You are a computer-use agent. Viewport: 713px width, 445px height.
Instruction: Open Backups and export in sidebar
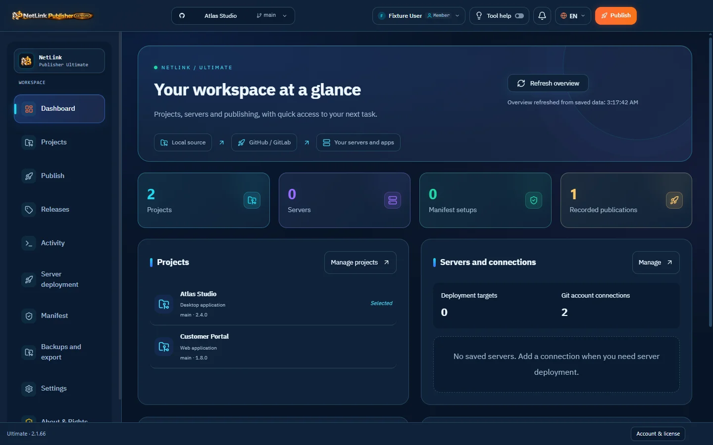(x=59, y=352)
